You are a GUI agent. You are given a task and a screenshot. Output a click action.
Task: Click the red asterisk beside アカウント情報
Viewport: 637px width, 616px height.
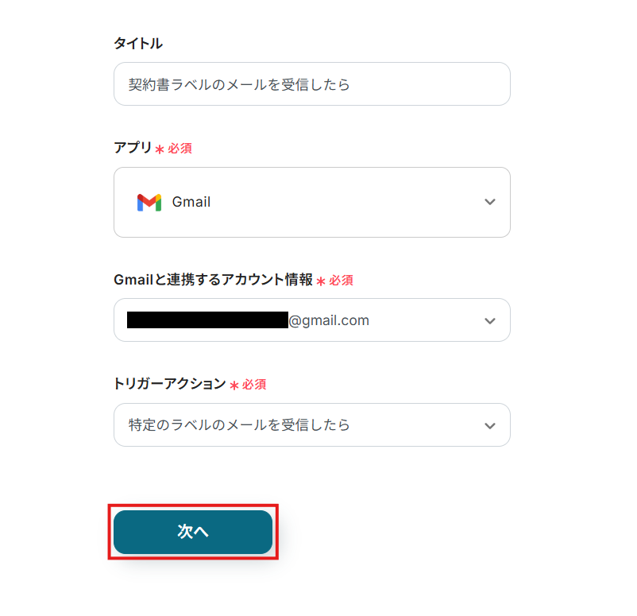point(321,281)
